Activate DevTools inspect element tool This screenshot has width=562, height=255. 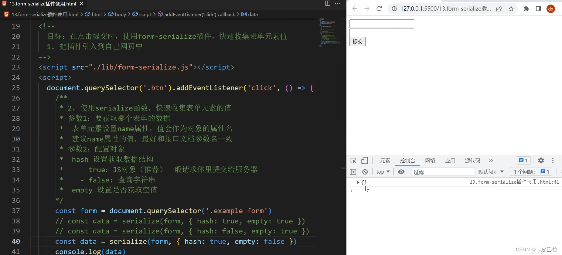pyautogui.click(x=353, y=161)
